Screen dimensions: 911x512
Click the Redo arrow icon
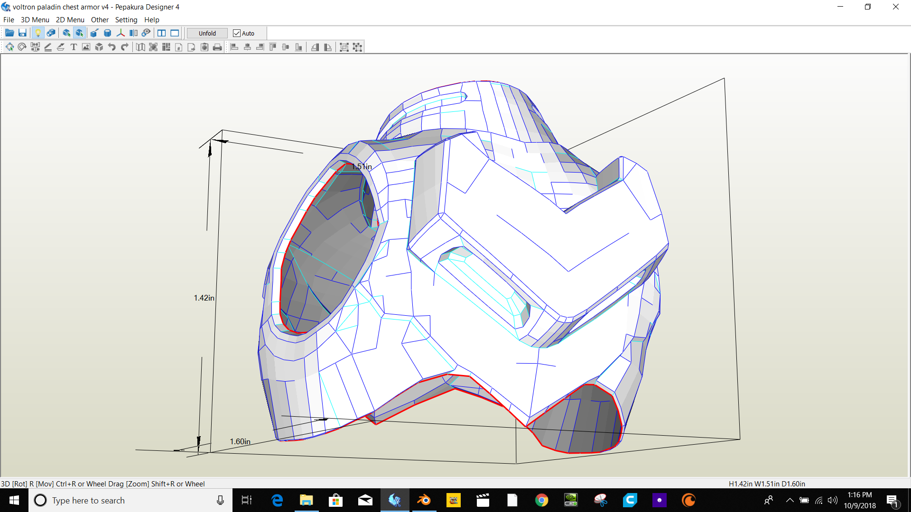(125, 47)
